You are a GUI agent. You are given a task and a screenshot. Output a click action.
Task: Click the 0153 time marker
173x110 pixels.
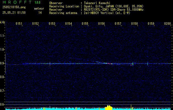pos(52,24)
